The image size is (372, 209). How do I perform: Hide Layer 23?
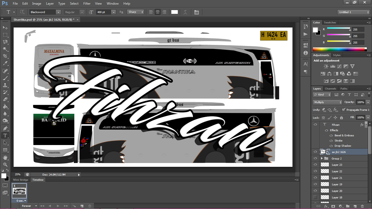point(315,165)
